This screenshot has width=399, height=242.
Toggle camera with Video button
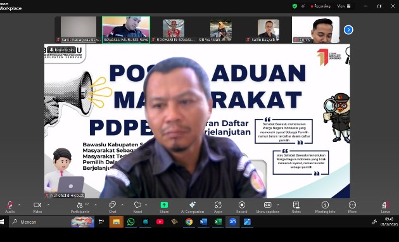click(37, 207)
